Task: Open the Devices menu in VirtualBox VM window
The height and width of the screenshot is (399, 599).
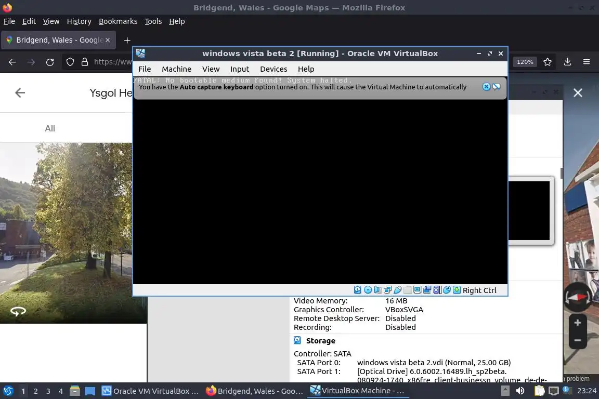Action: pos(274,69)
